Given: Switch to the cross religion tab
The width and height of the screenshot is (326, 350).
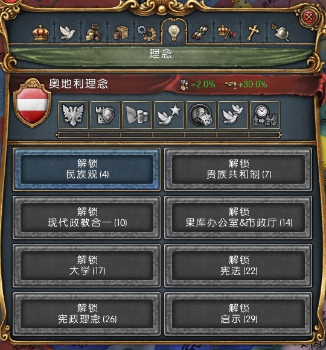Looking at the screenshot, I should coord(253,33).
